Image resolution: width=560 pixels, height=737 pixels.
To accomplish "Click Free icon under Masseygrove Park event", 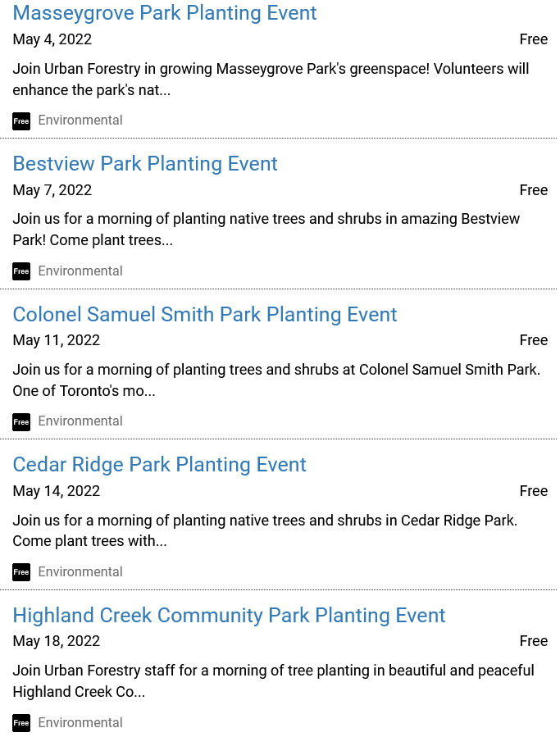I will pos(21,121).
